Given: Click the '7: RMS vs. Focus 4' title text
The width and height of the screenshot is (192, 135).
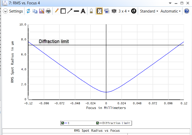Looking at the screenshot, I should pos(24,3).
